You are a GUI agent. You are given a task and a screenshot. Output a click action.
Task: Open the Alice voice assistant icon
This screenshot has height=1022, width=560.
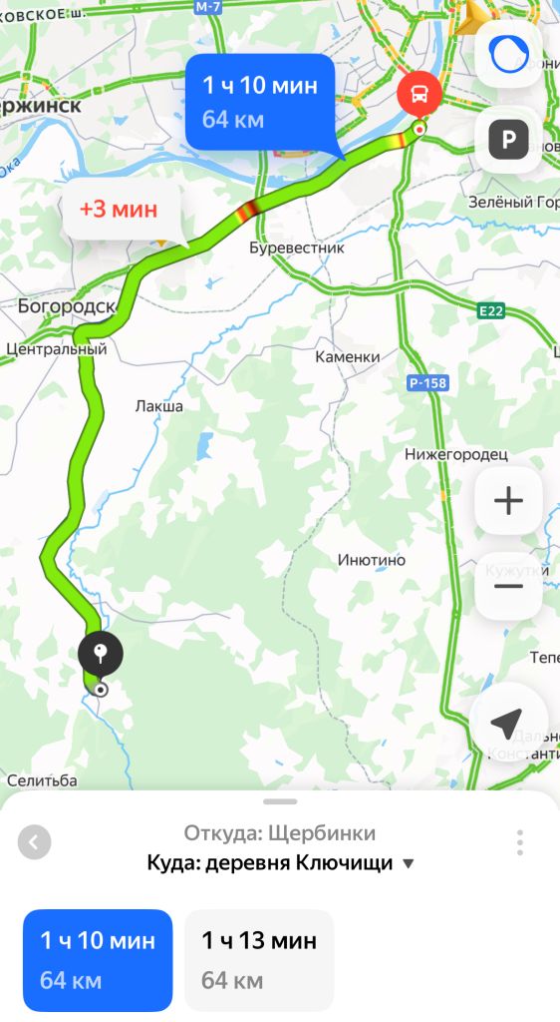coord(508,54)
